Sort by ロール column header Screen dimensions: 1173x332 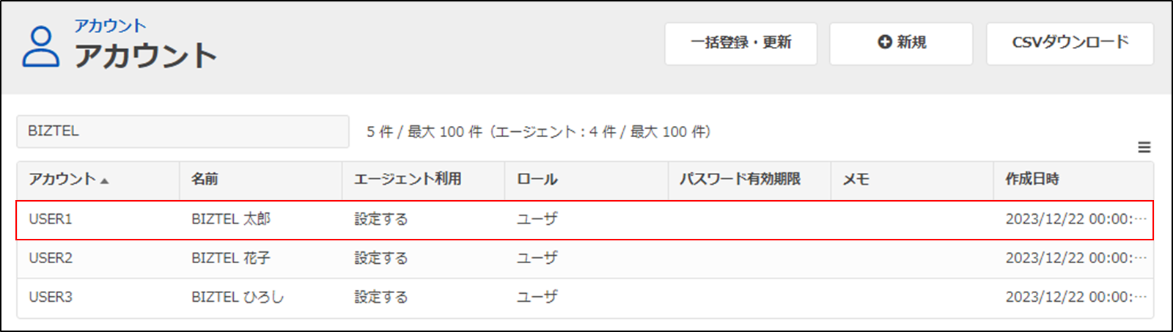[537, 180]
